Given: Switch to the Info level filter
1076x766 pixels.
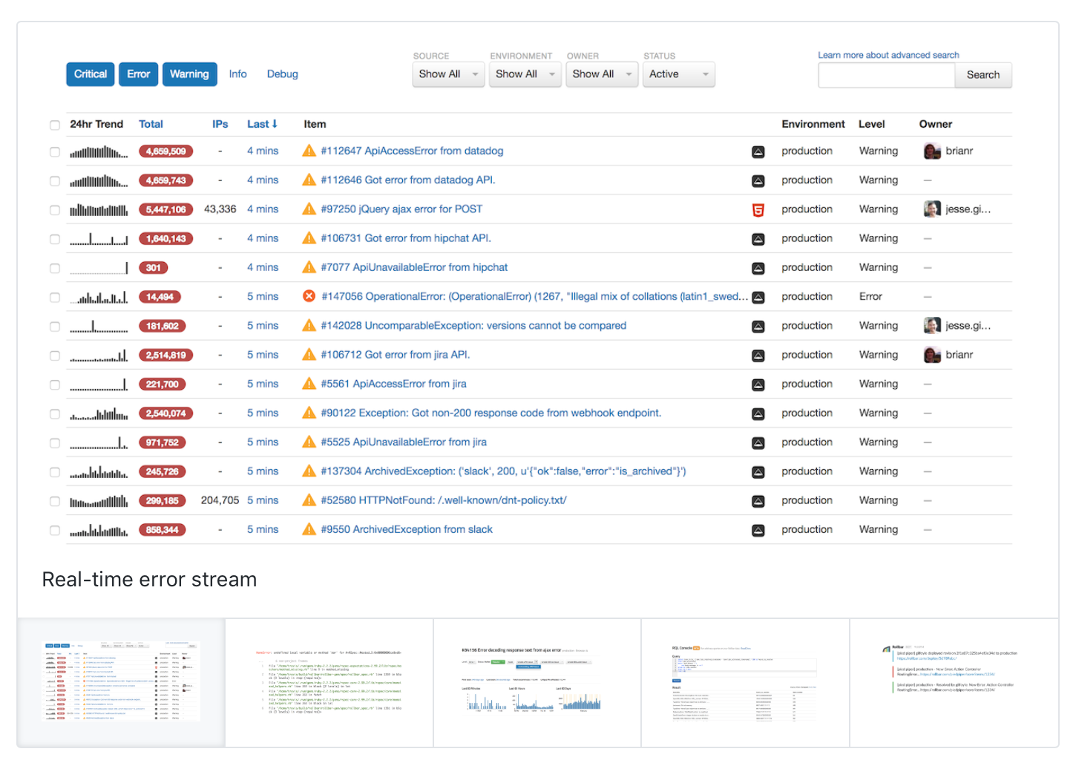Looking at the screenshot, I should coord(237,73).
